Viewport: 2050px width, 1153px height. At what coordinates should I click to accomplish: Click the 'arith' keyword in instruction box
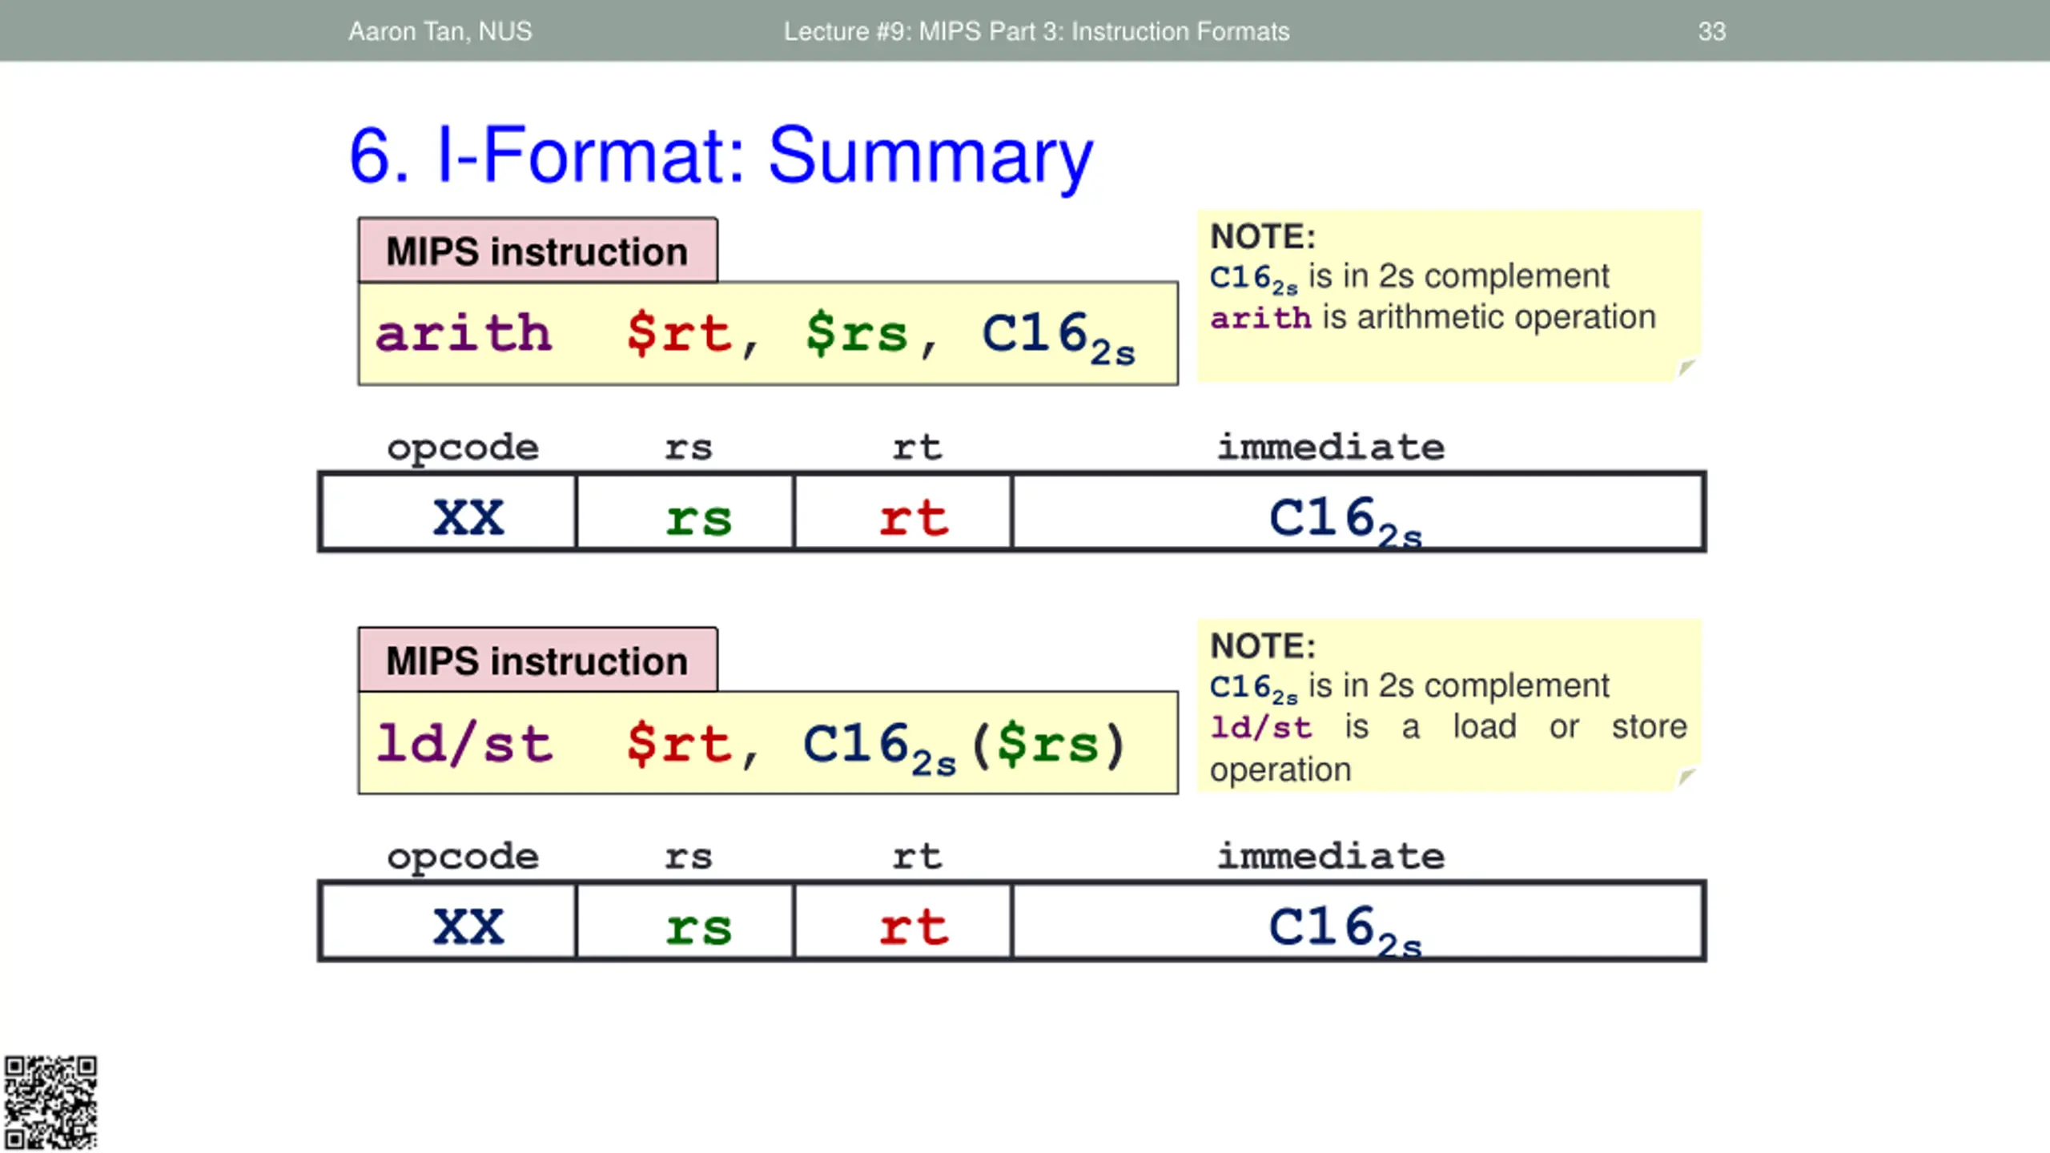coord(464,334)
